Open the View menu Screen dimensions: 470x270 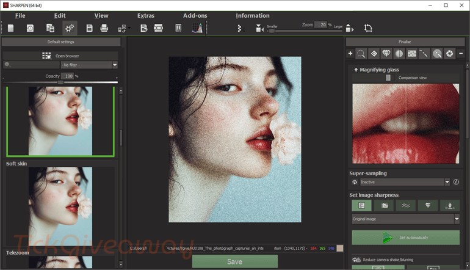(x=101, y=16)
